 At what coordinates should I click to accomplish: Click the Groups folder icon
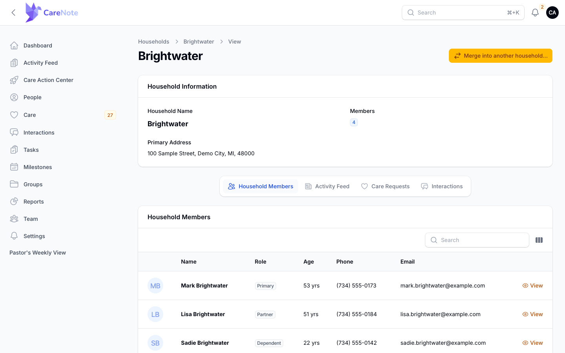14,184
